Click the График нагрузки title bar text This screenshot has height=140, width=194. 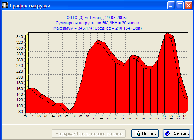[x=30, y=6]
